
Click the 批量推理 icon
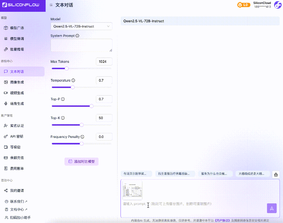click(x=6, y=49)
